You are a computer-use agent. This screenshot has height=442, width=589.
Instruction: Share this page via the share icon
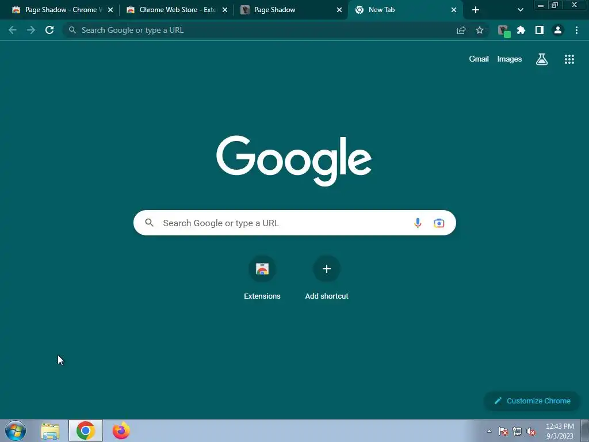(x=461, y=30)
